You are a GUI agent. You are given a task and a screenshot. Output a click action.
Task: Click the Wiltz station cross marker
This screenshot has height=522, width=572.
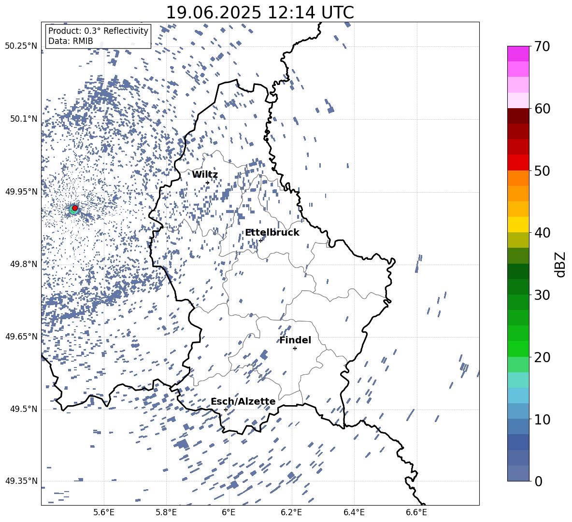click(x=208, y=183)
